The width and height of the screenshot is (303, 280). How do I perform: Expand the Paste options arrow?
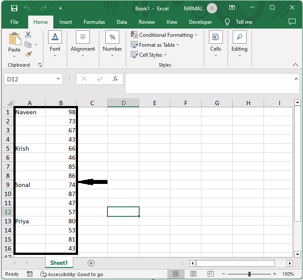14,56
